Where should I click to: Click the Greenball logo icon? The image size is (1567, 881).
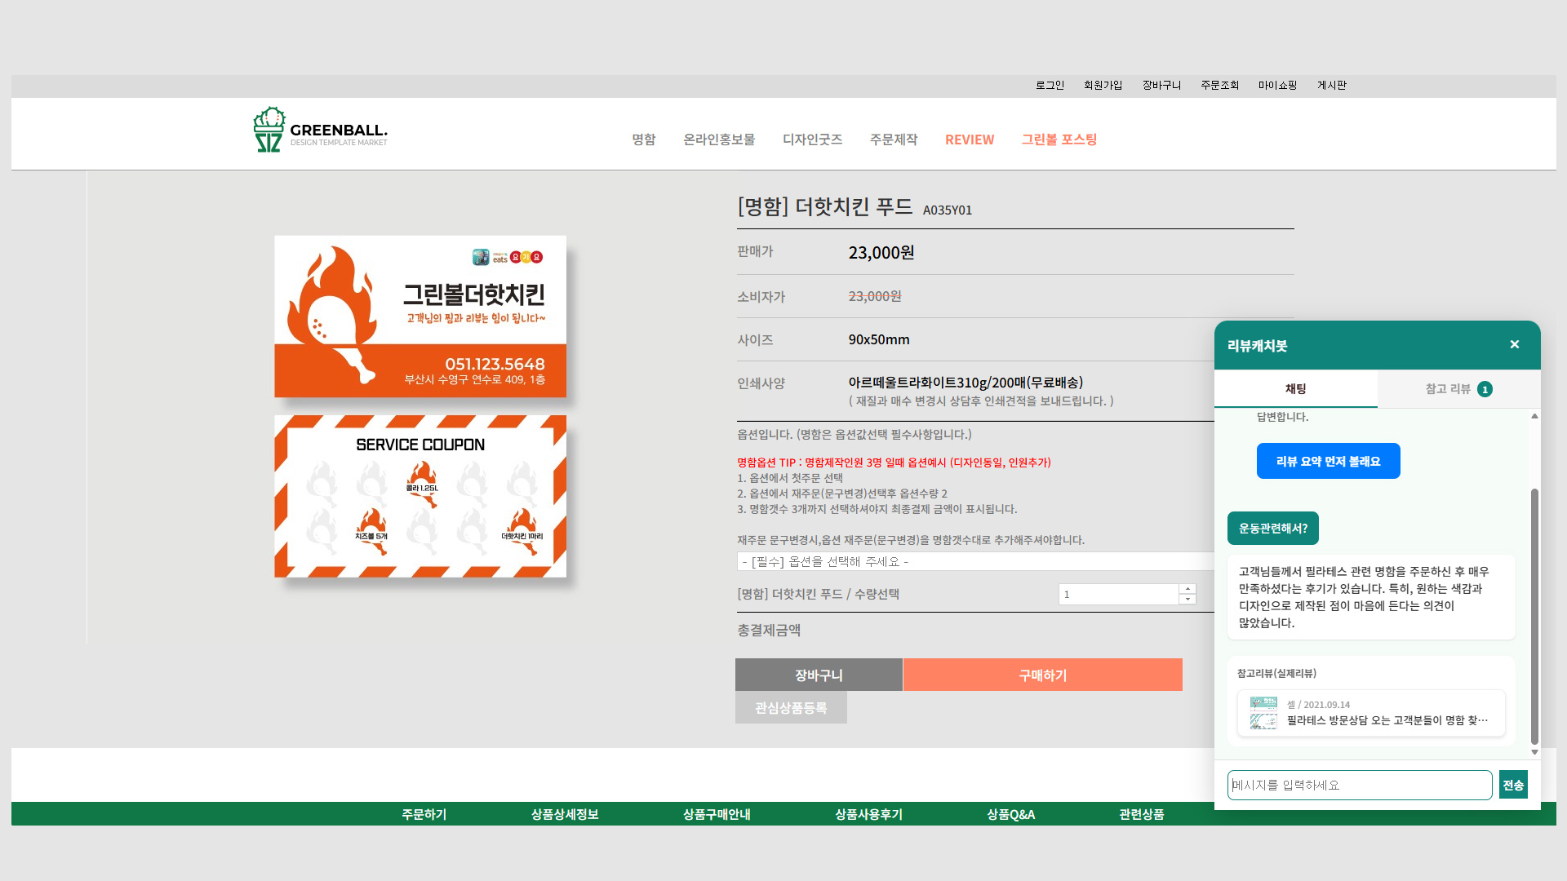coord(269,130)
